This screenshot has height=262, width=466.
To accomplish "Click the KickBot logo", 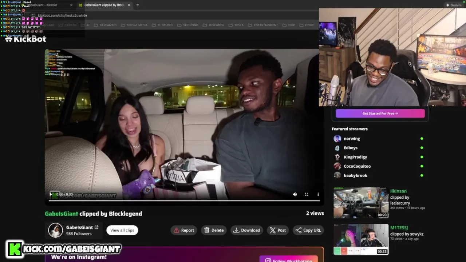I will point(25,39).
